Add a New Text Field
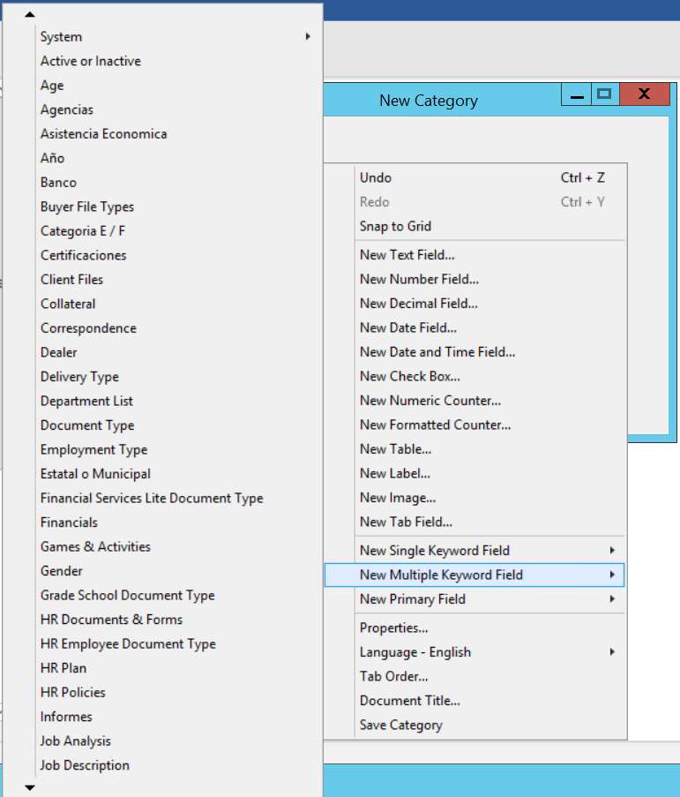 [475, 255]
